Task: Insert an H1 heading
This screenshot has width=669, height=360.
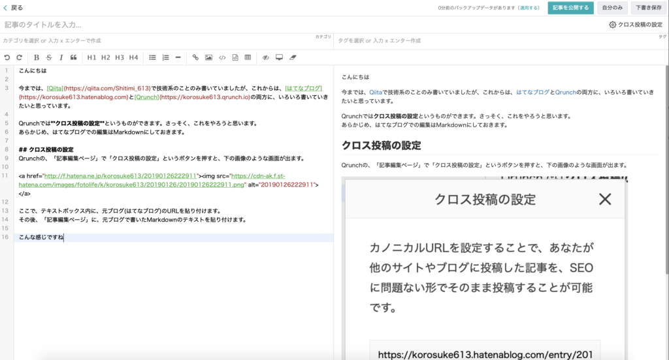Action: pos(91,57)
